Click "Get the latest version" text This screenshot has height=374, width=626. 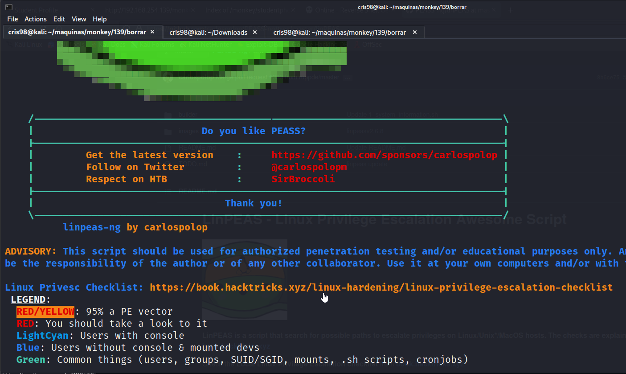click(150, 155)
